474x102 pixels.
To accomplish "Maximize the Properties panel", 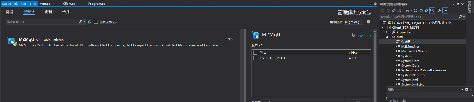I will tap(466, 89).
